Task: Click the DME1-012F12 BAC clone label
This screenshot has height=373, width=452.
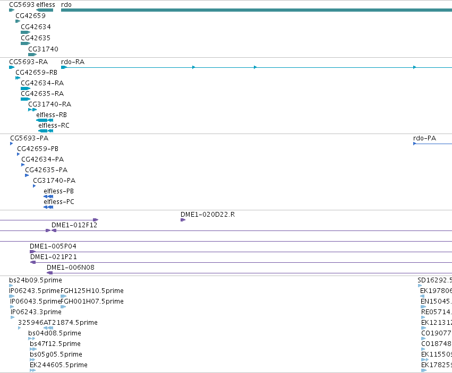Action: [x=74, y=226]
